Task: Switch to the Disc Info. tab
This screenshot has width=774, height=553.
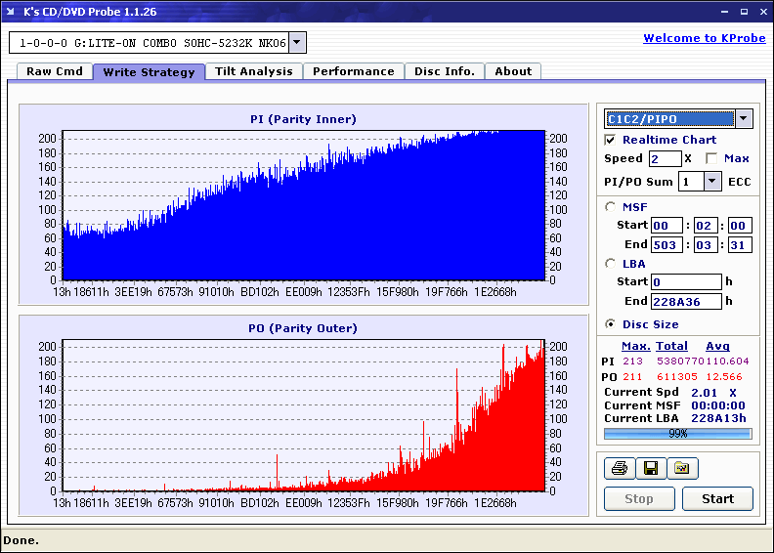Action: (x=445, y=71)
